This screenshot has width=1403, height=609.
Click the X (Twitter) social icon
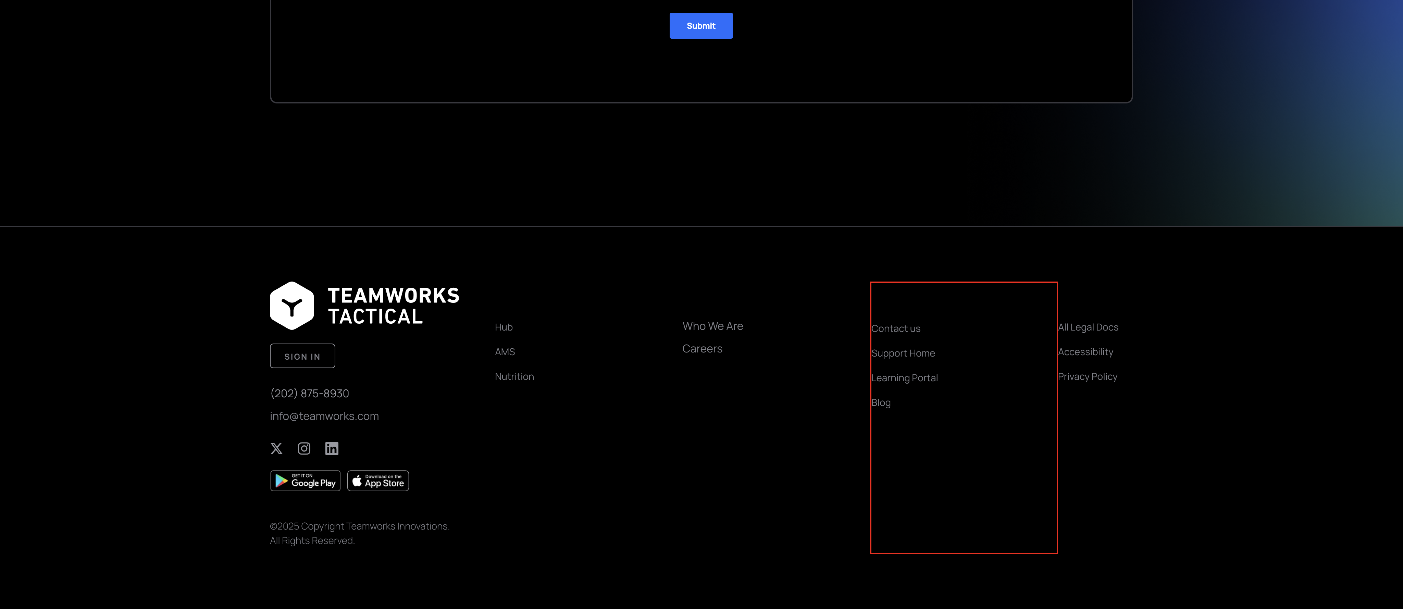pyautogui.click(x=276, y=448)
